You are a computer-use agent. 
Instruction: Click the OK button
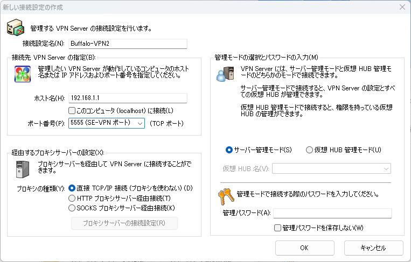305,248
